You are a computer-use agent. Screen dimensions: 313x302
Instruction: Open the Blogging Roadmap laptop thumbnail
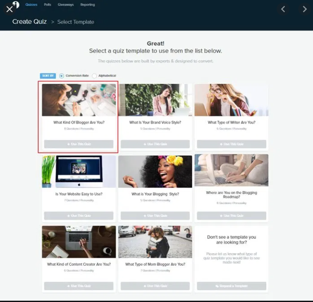coord(231,170)
